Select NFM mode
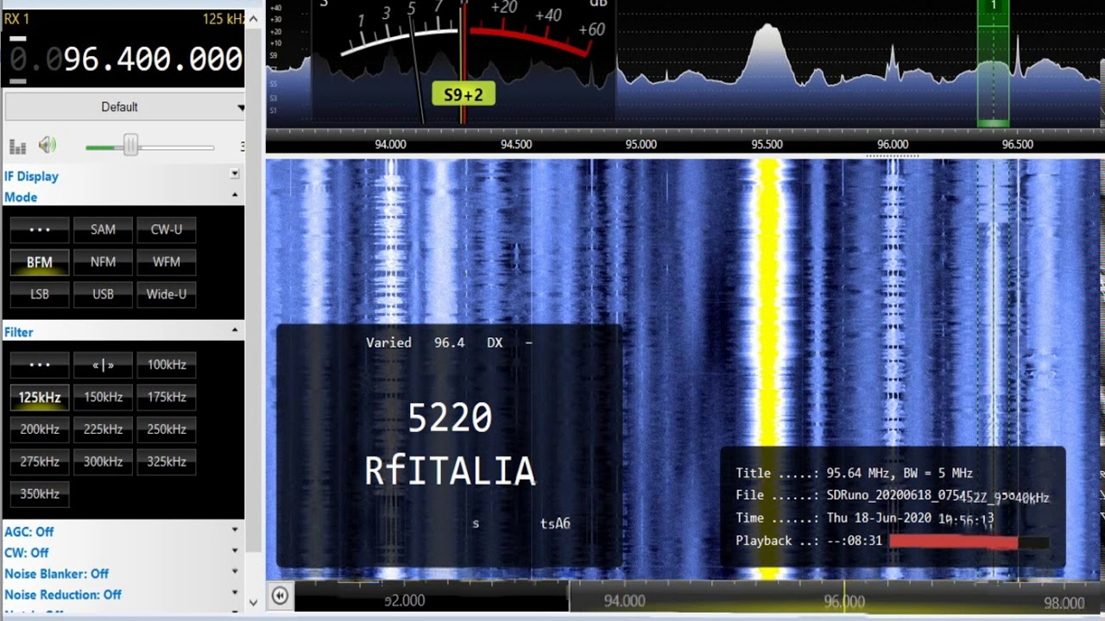The image size is (1105, 621). point(103,262)
